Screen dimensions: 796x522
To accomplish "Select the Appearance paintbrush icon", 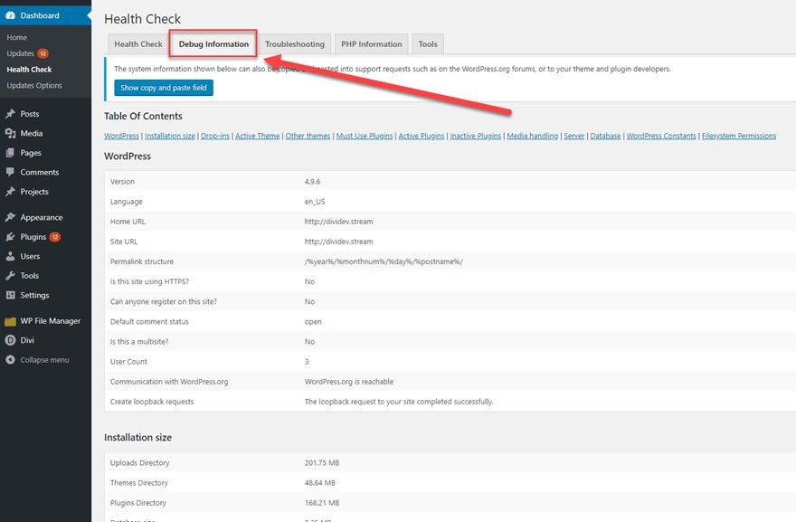I will coord(11,216).
